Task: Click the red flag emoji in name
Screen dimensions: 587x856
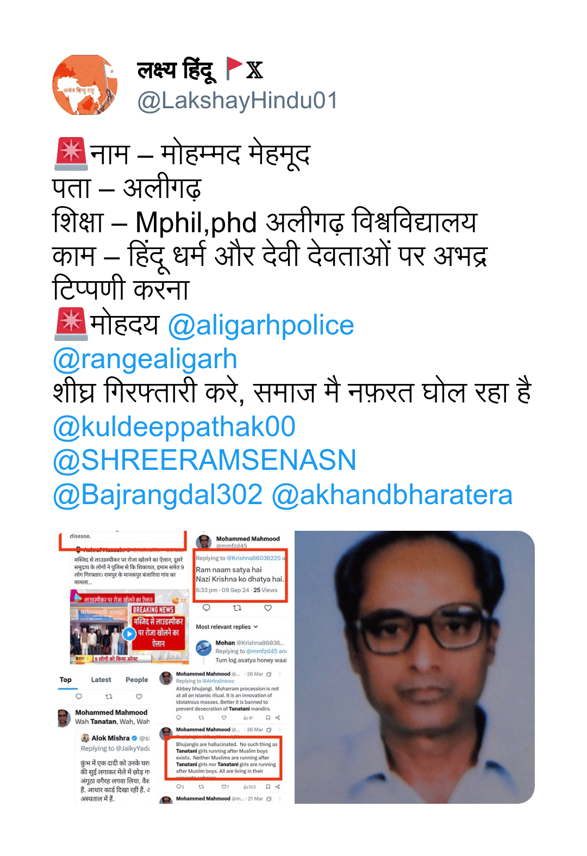Action: [234, 69]
